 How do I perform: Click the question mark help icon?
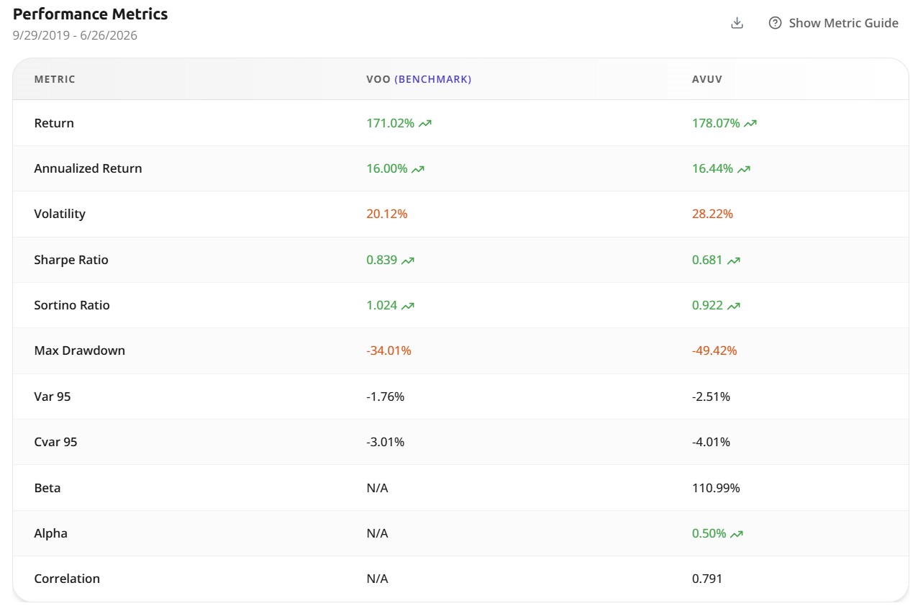(775, 23)
